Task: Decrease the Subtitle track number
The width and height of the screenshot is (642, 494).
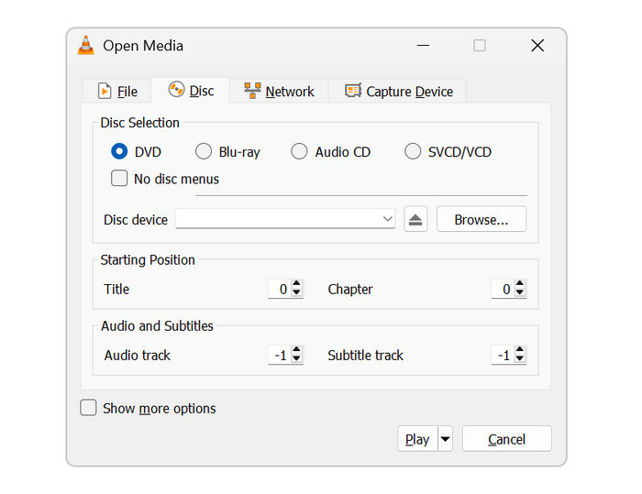Action: 520,359
